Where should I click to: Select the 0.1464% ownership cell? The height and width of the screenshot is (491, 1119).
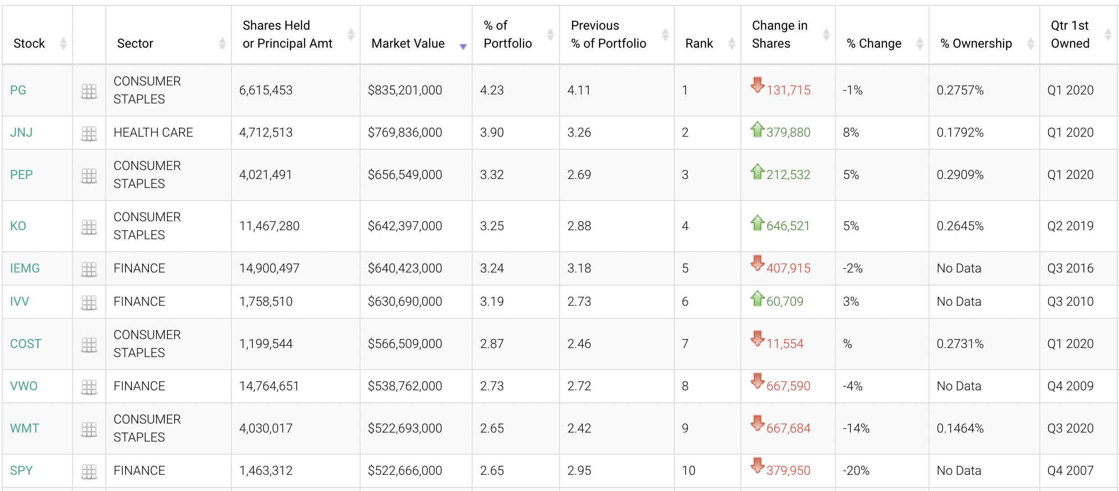coord(984,428)
